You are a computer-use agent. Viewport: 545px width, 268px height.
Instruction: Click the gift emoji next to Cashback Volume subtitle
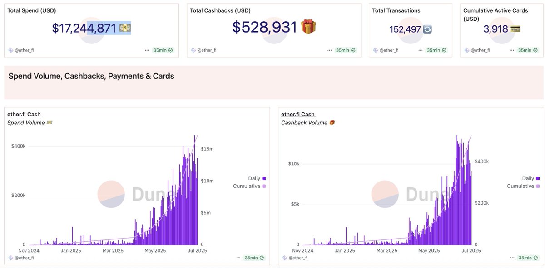tap(332, 123)
